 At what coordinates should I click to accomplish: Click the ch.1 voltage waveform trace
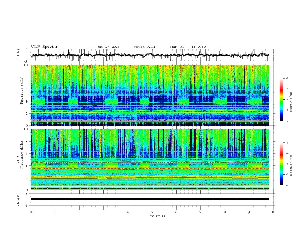point(150,55)
